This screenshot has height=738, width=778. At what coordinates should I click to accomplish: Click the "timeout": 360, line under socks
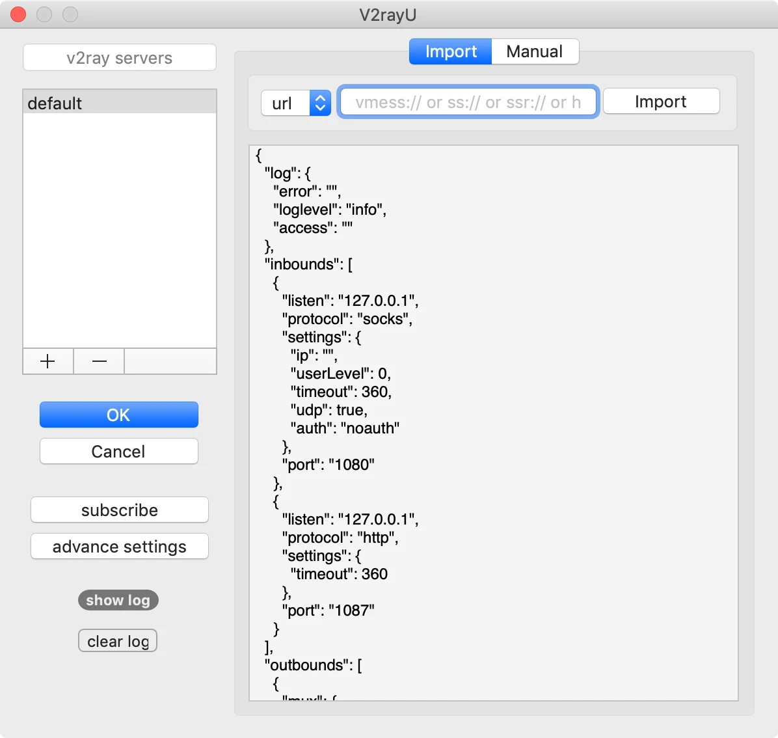coord(341,392)
